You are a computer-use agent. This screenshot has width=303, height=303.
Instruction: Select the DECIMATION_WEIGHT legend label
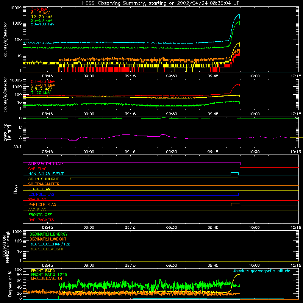(48, 239)
